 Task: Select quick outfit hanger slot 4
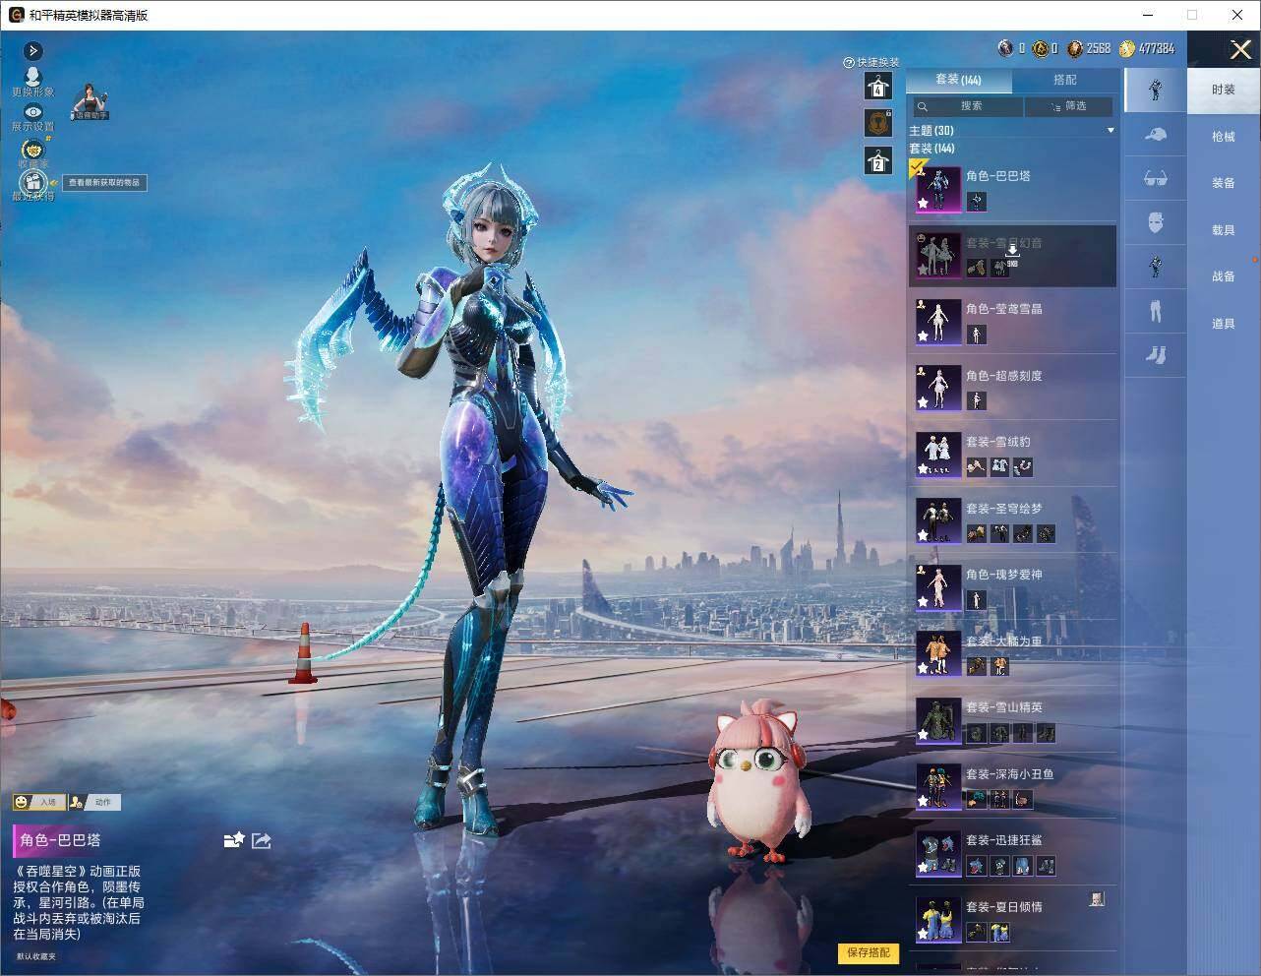coord(877,87)
